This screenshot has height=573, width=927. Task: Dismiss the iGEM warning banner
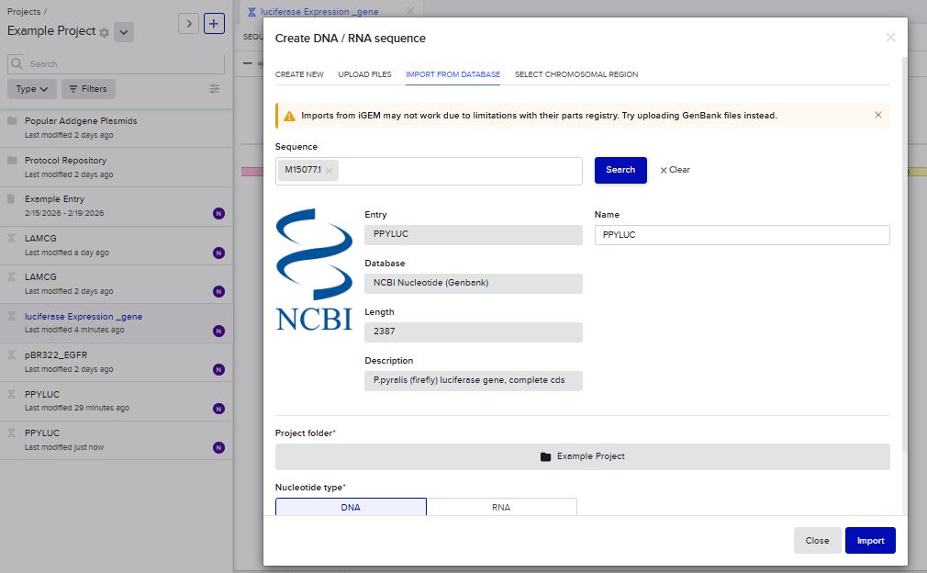click(x=877, y=115)
